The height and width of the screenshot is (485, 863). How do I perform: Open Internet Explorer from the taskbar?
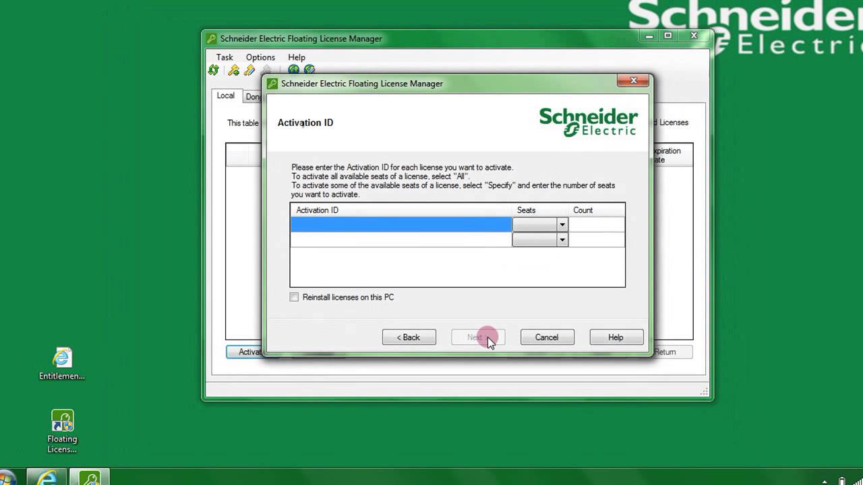[47, 478]
